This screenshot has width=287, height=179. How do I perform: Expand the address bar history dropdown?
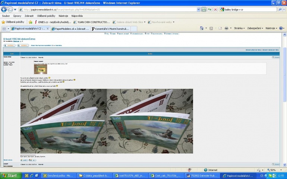(198, 10)
